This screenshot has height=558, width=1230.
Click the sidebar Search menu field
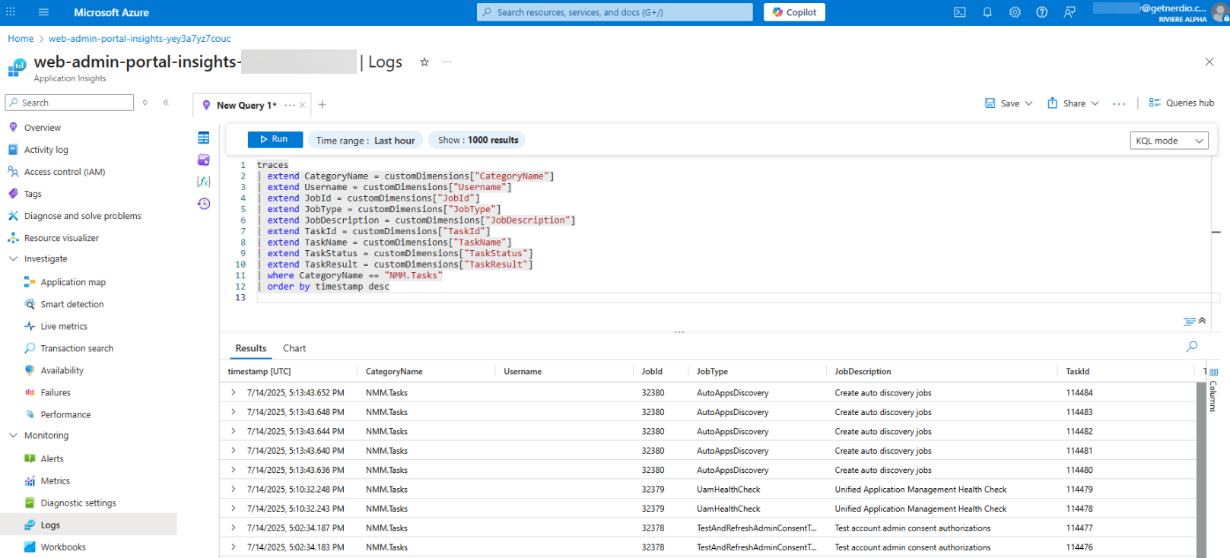(x=69, y=103)
